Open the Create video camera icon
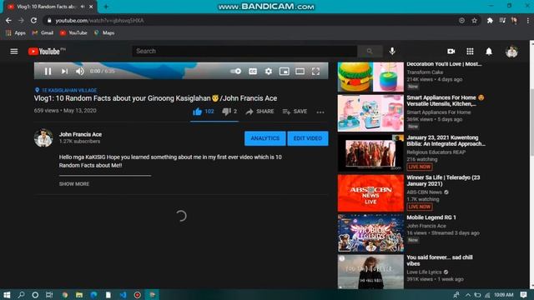Image resolution: width=534 pixels, height=300 pixels. (x=451, y=52)
